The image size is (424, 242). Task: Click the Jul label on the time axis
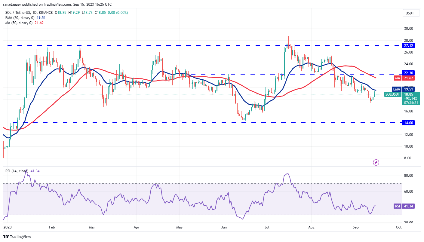click(x=267, y=228)
